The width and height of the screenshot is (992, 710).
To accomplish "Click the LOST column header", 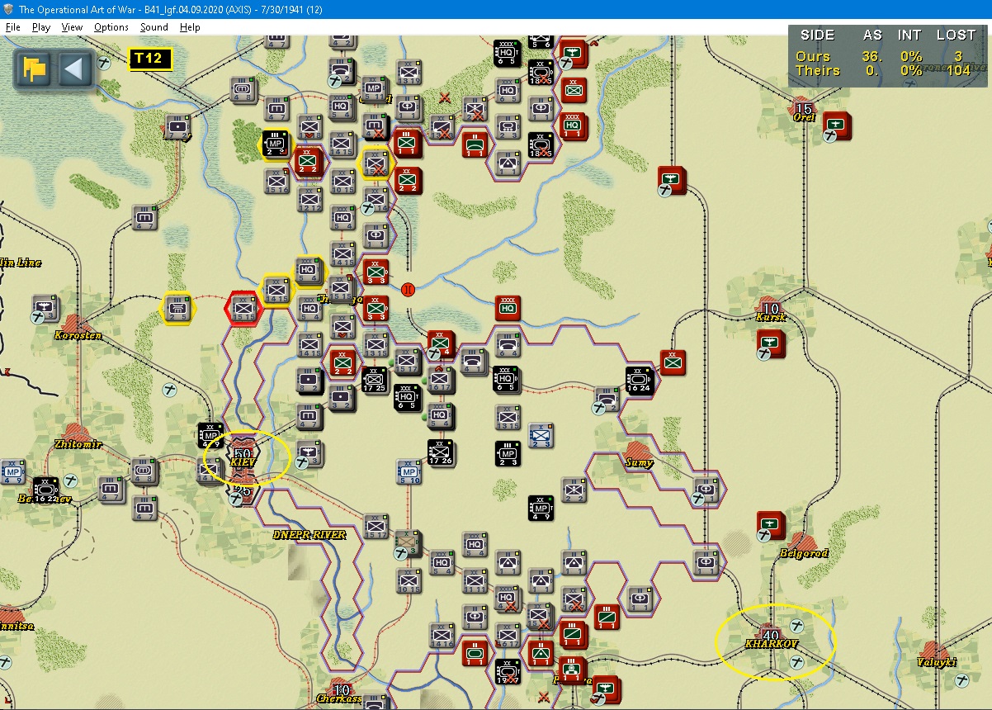I will click(957, 35).
